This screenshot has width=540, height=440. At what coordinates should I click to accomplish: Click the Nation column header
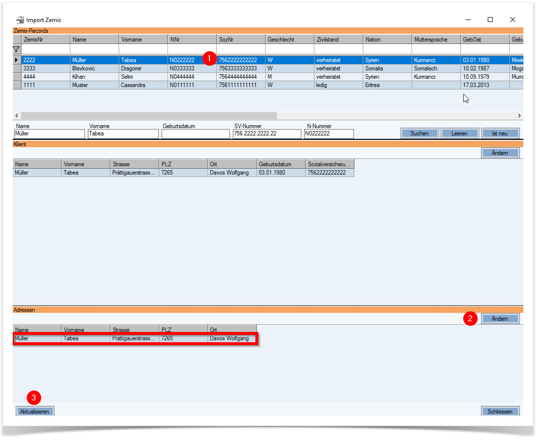[x=388, y=40]
